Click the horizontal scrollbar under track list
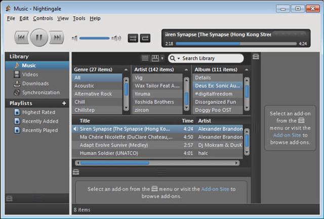The width and height of the screenshot is (324, 219). (x=157, y=163)
